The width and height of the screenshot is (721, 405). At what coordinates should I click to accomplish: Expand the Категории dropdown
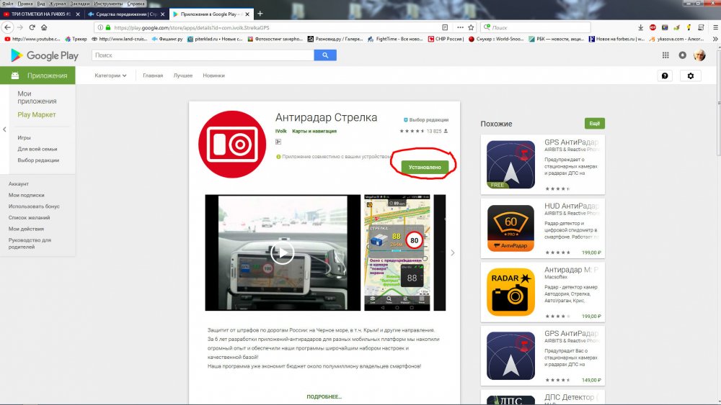pyautogui.click(x=111, y=76)
